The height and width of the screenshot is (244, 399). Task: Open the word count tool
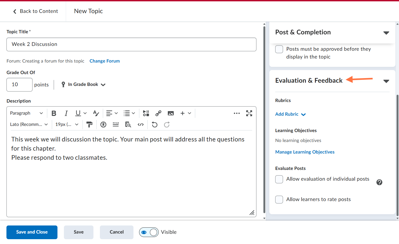point(116,125)
